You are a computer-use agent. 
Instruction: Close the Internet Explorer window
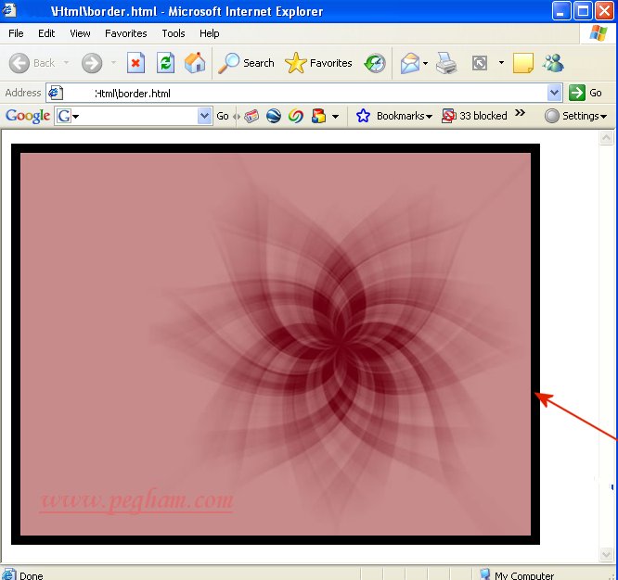[x=604, y=10]
